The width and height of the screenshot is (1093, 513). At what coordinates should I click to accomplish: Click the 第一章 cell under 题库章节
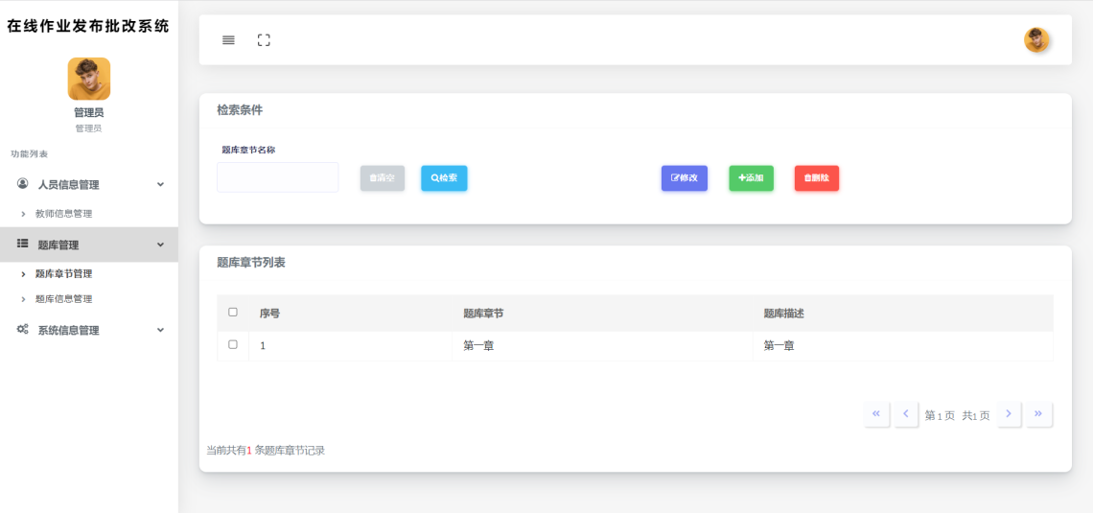click(x=478, y=345)
